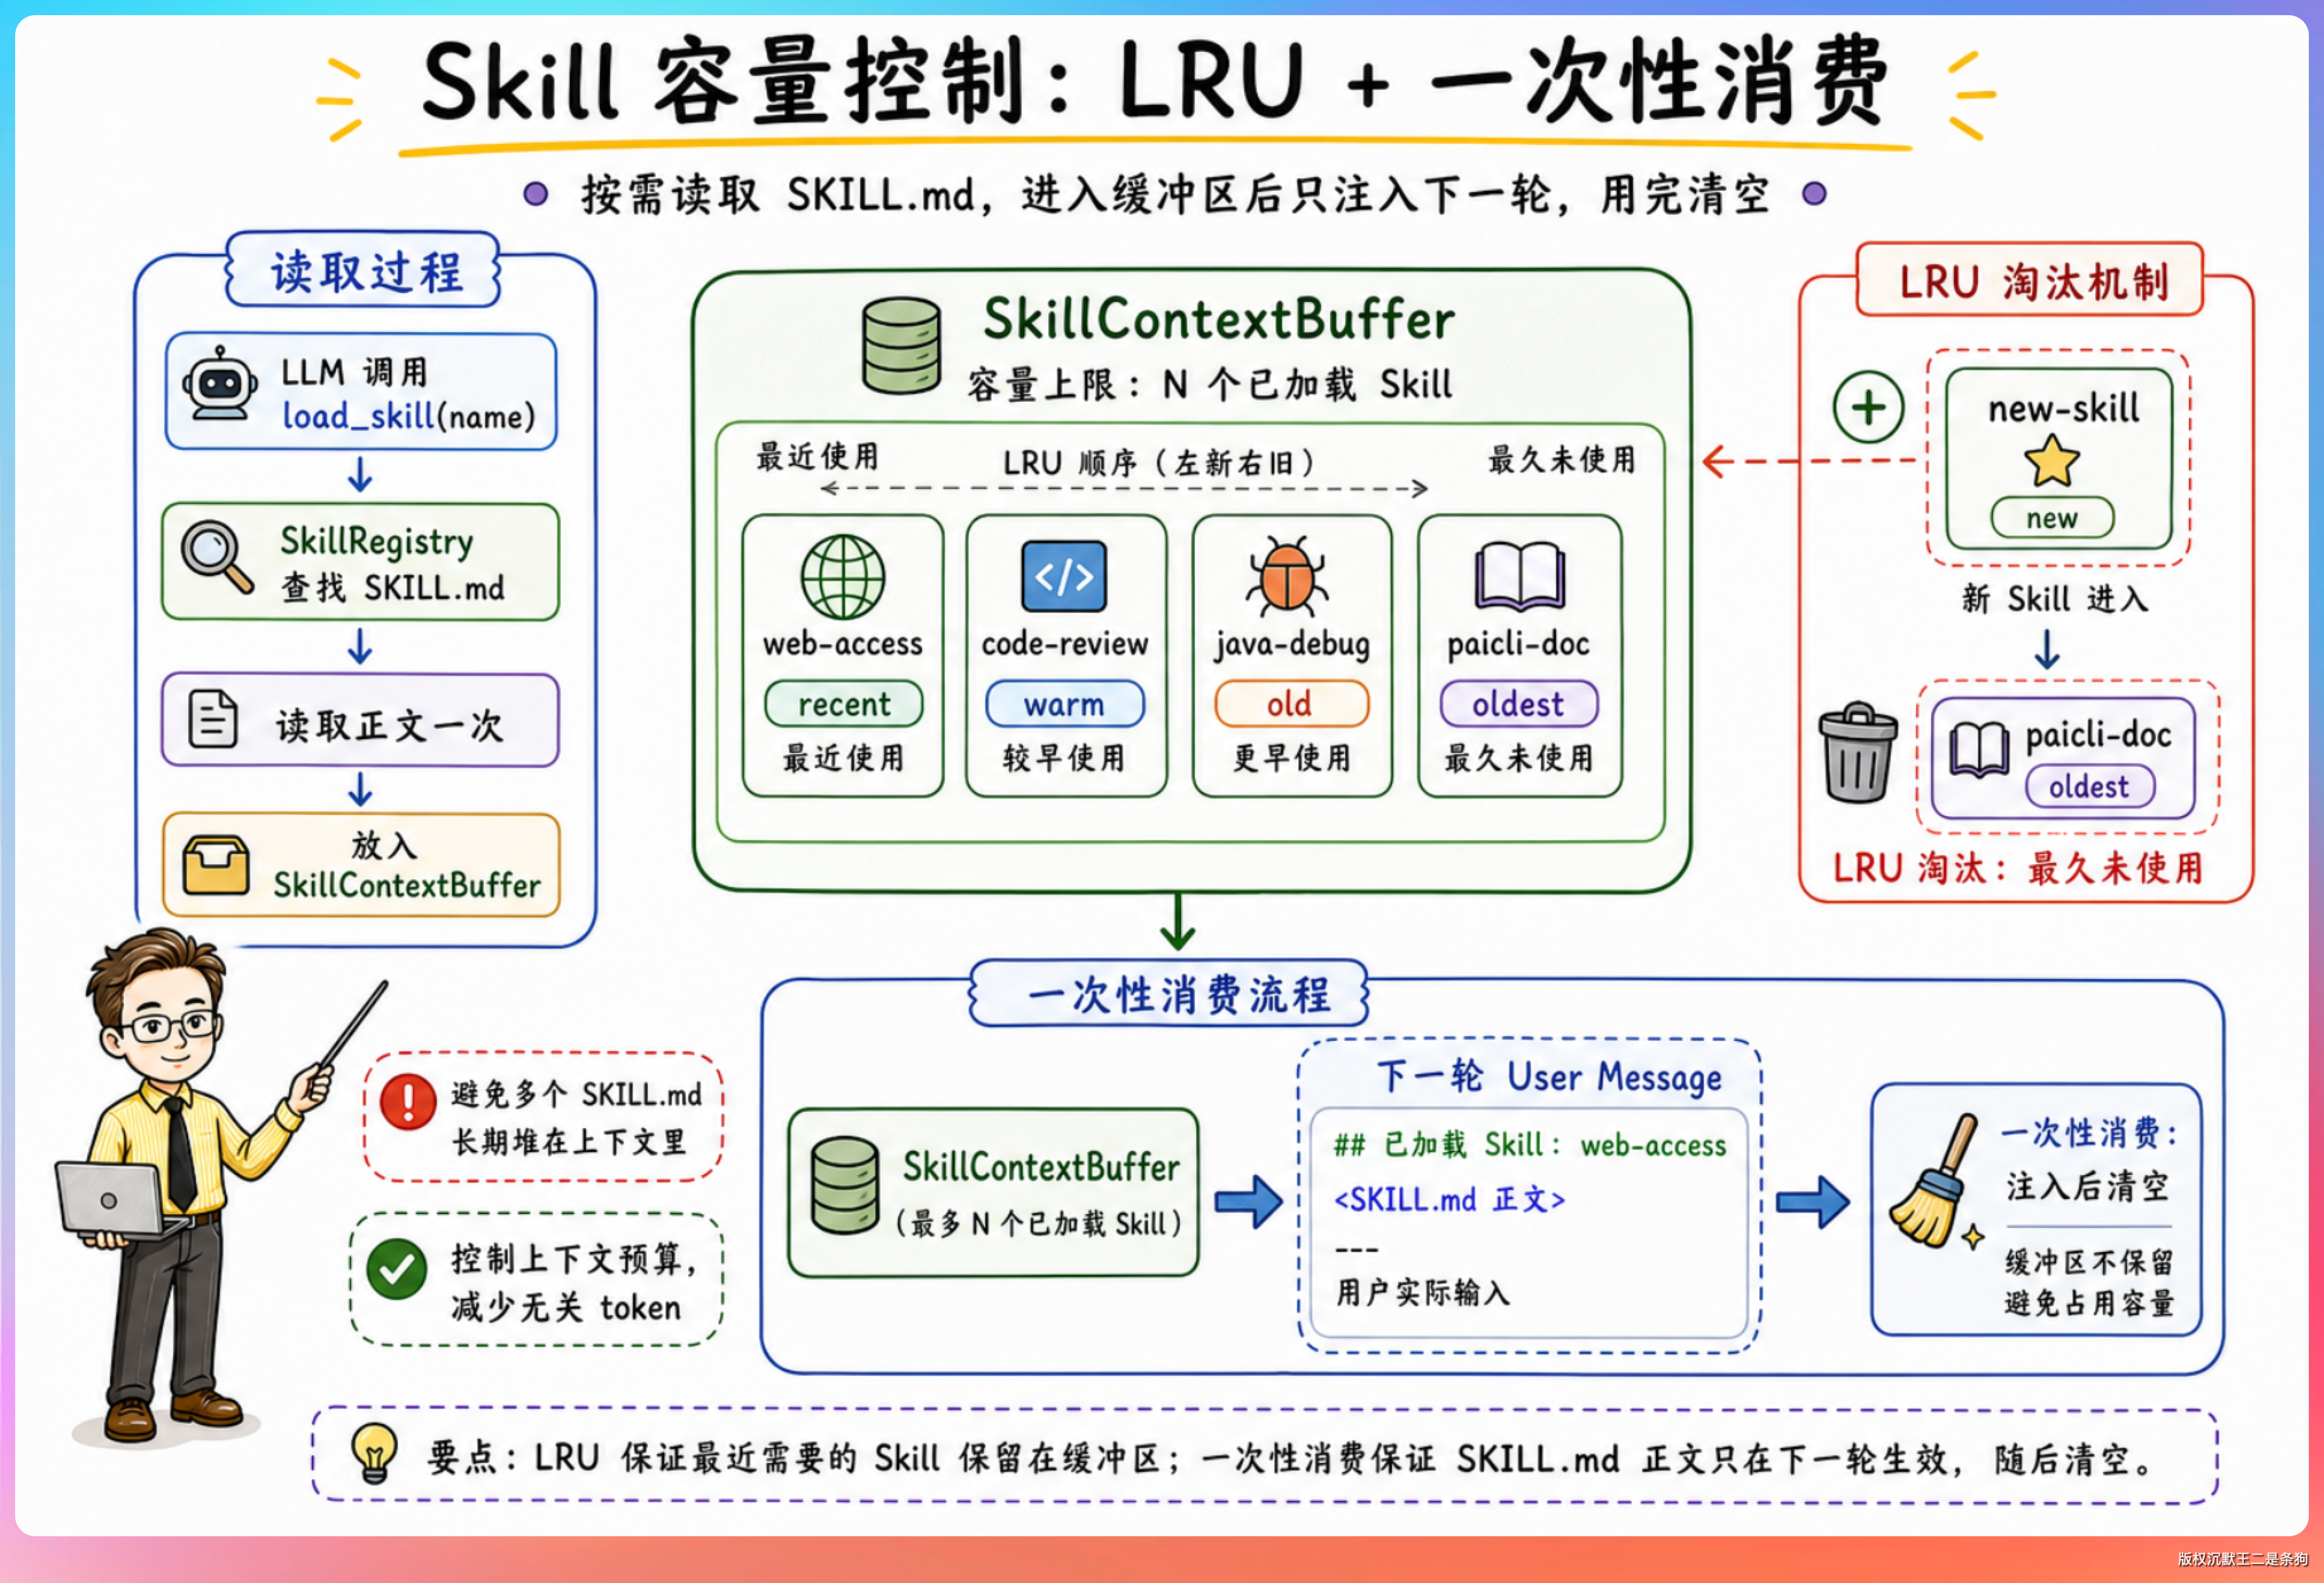
Task: Click the blue code icon above code-review
Action: point(1064,576)
